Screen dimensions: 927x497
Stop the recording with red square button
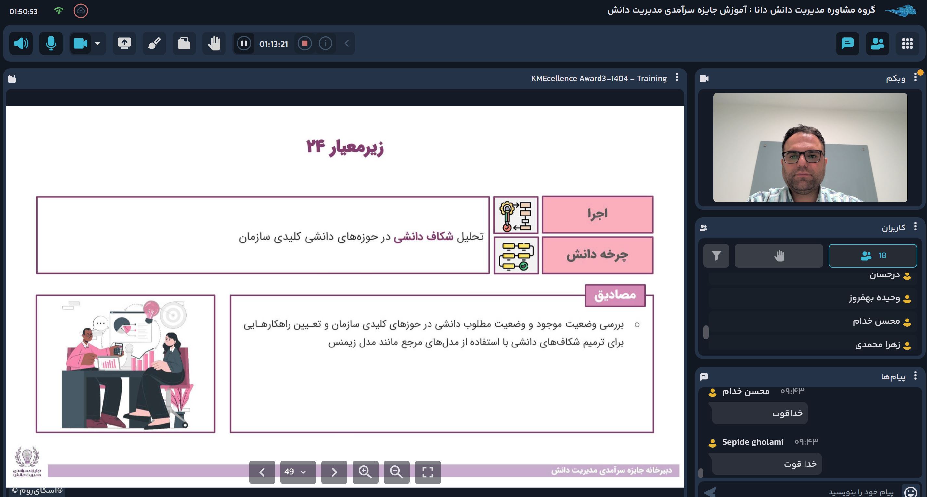point(304,44)
